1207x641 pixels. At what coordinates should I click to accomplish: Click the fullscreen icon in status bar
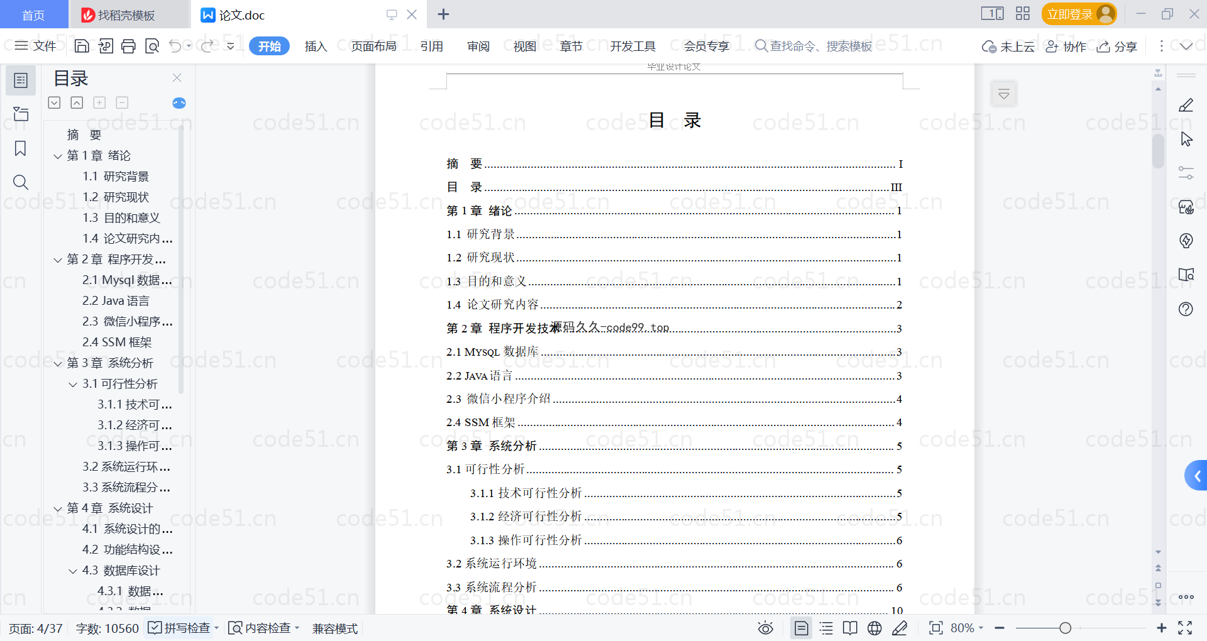(1185, 628)
